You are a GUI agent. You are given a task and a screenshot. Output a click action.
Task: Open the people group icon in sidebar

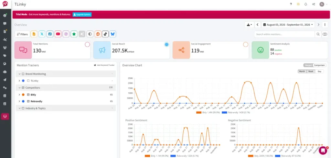click(5, 48)
